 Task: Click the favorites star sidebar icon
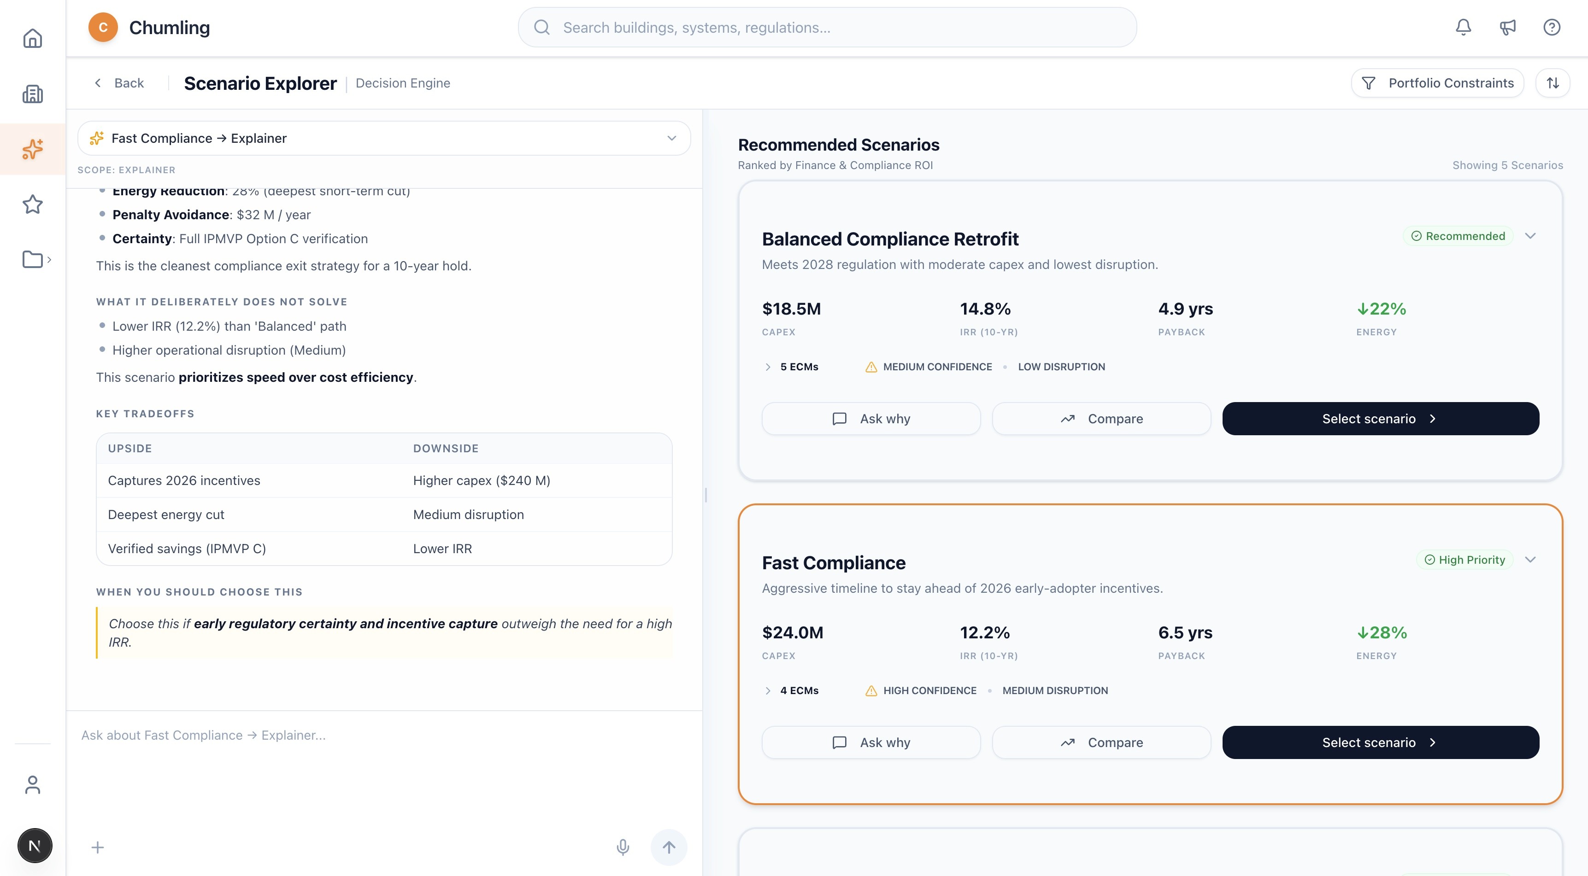33,204
